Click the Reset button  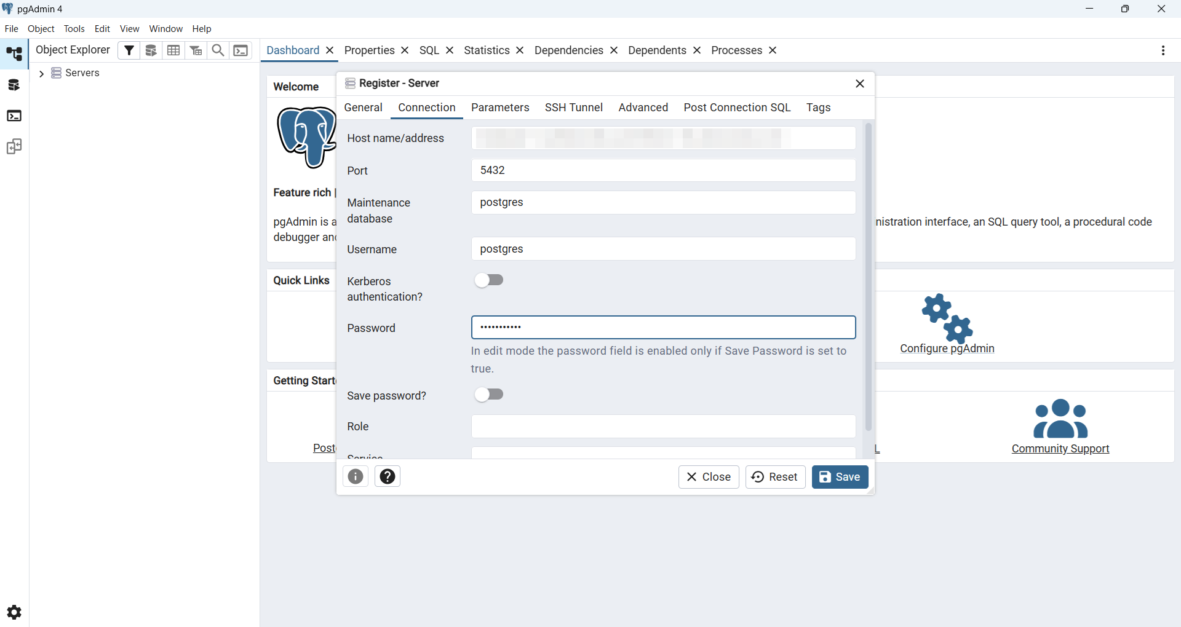775,477
